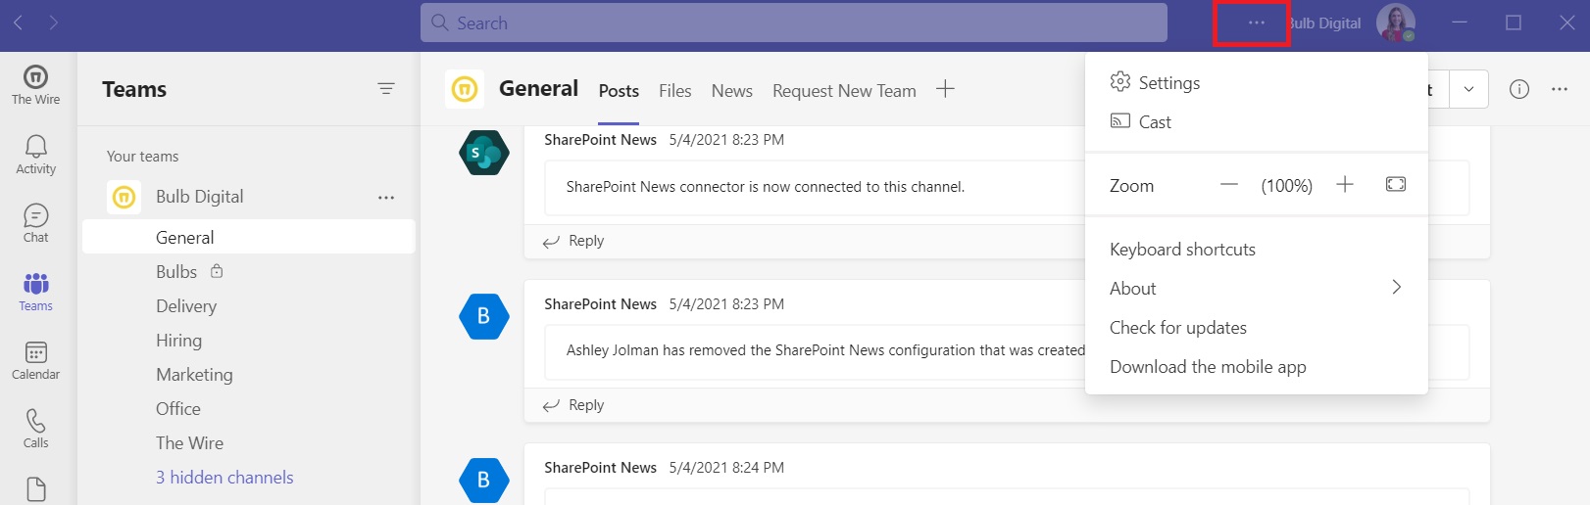The width and height of the screenshot is (1590, 505).
Task: Click the Bulb Digital team logo
Action: [124, 197]
